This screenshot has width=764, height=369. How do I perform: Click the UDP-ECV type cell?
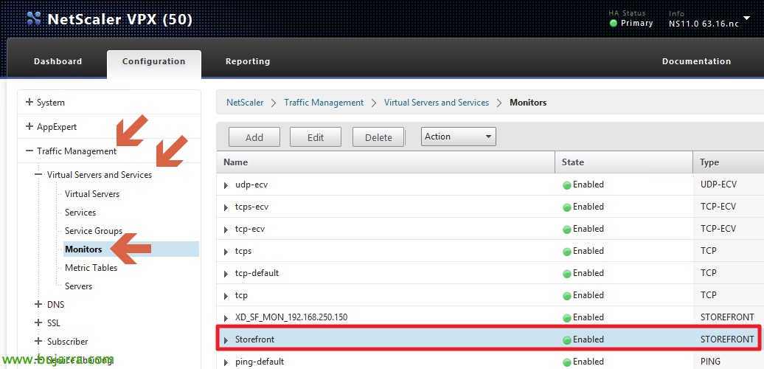coord(718,184)
